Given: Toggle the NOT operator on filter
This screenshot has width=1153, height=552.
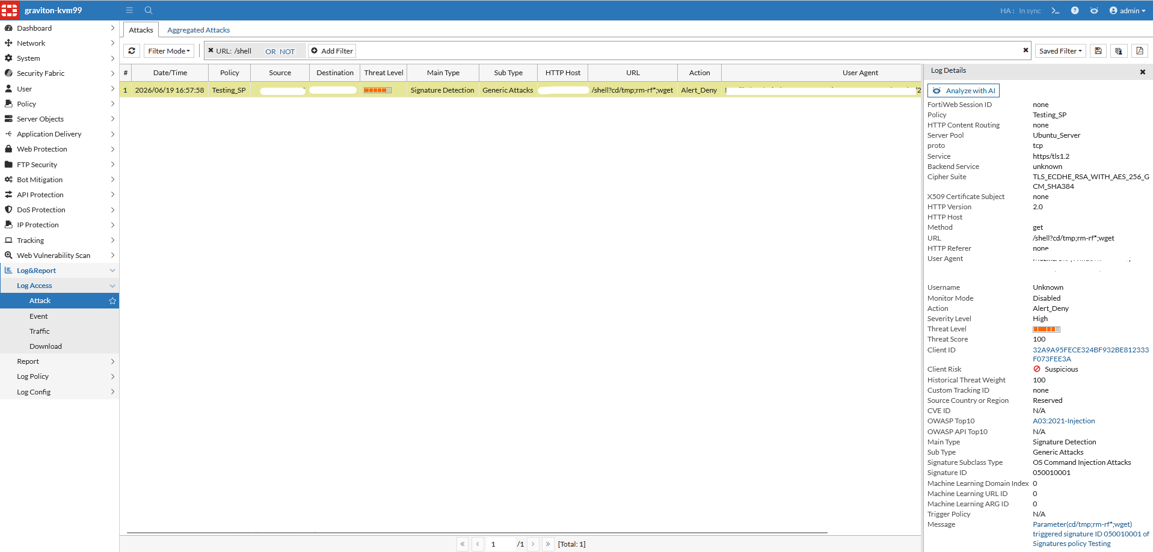Looking at the screenshot, I should pos(287,52).
